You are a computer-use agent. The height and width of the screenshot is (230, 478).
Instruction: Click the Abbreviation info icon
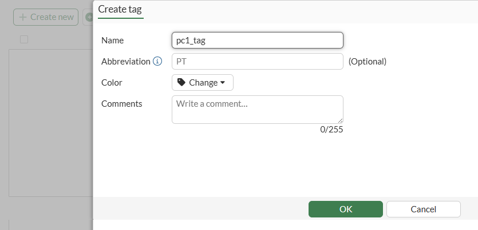157,61
